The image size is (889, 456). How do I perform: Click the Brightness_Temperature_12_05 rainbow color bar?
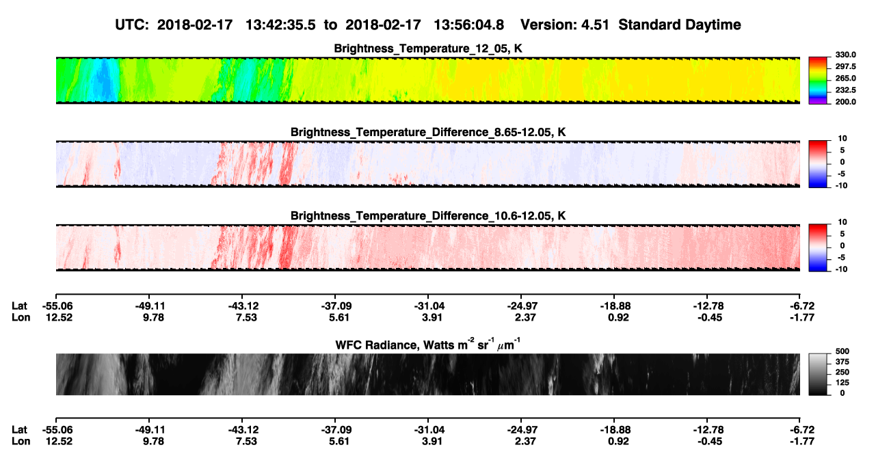click(x=819, y=81)
